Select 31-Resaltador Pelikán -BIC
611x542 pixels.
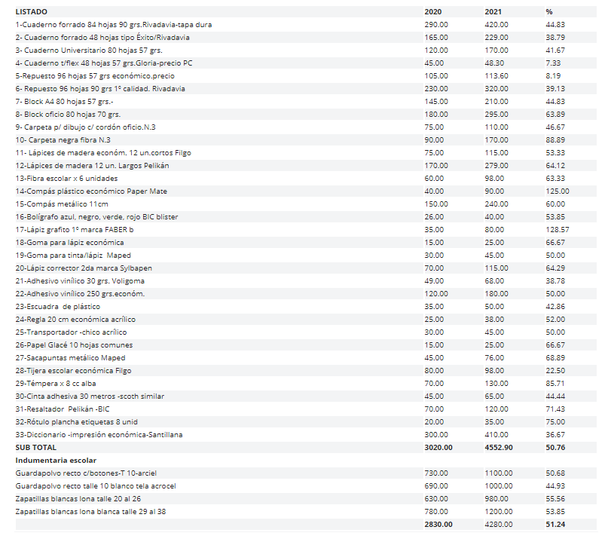306,409
